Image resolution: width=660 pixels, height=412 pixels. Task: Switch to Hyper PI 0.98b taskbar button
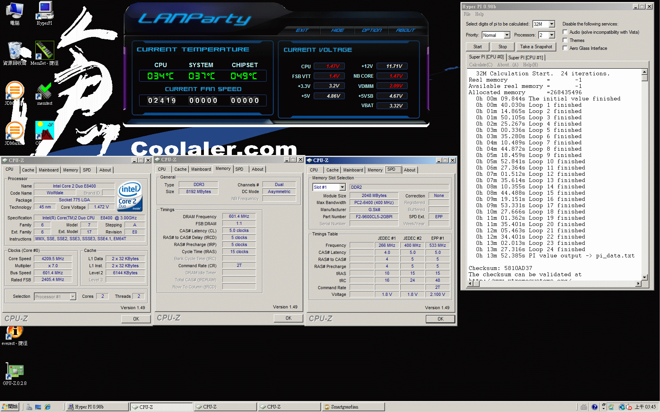point(97,407)
